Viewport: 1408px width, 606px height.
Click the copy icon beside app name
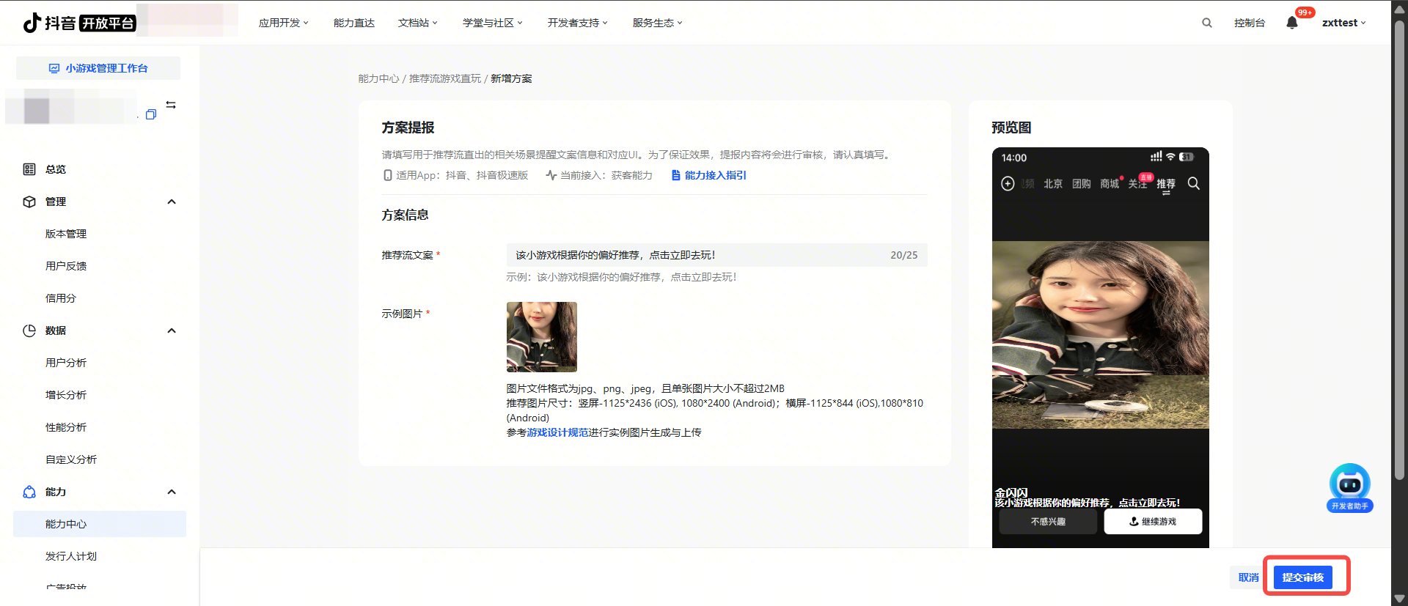coord(151,114)
